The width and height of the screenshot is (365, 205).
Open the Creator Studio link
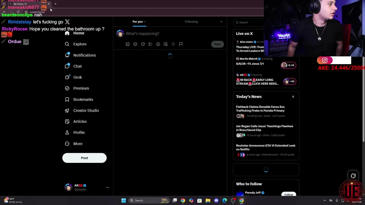pos(86,110)
